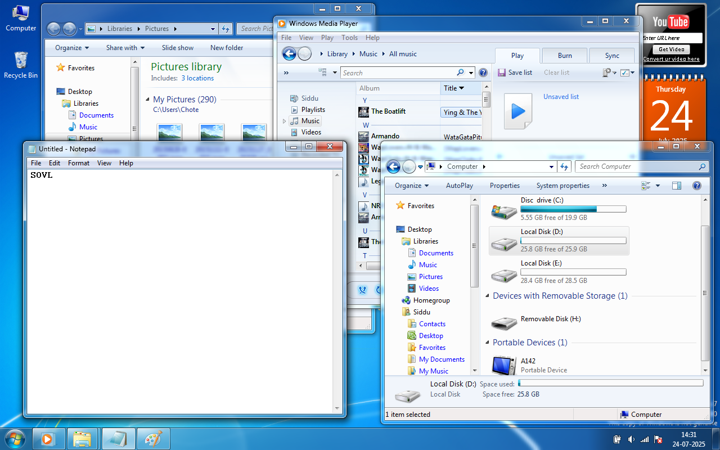Switch to Burn tab in Media Player
The width and height of the screenshot is (720, 450).
tap(565, 56)
